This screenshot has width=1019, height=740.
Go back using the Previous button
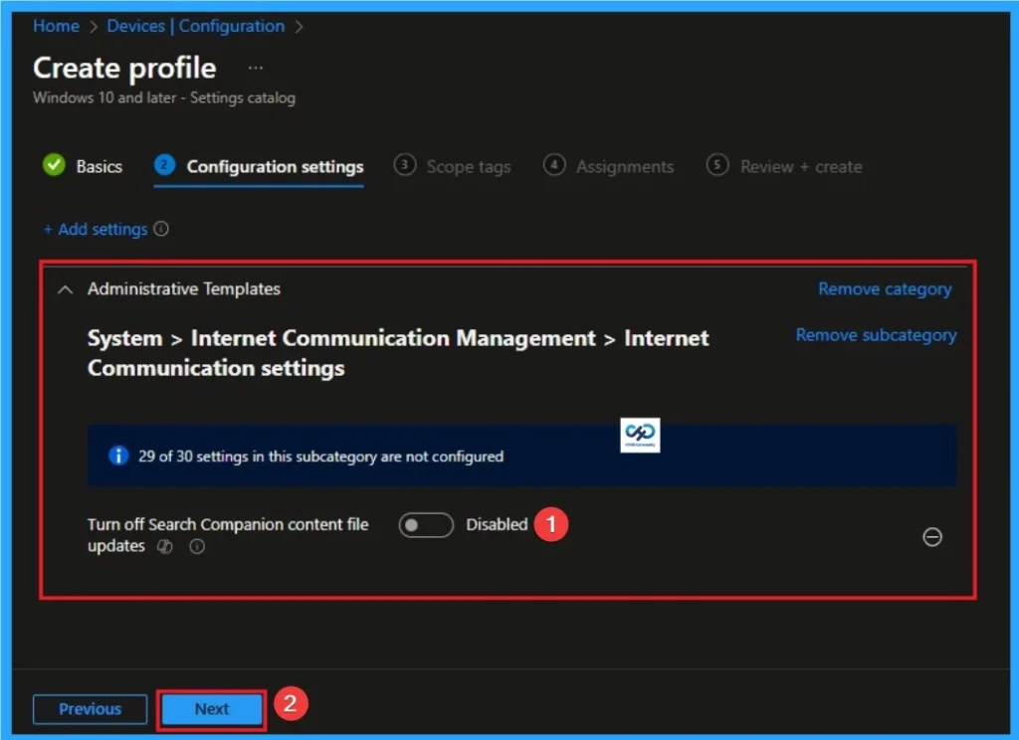pyautogui.click(x=90, y=709)
